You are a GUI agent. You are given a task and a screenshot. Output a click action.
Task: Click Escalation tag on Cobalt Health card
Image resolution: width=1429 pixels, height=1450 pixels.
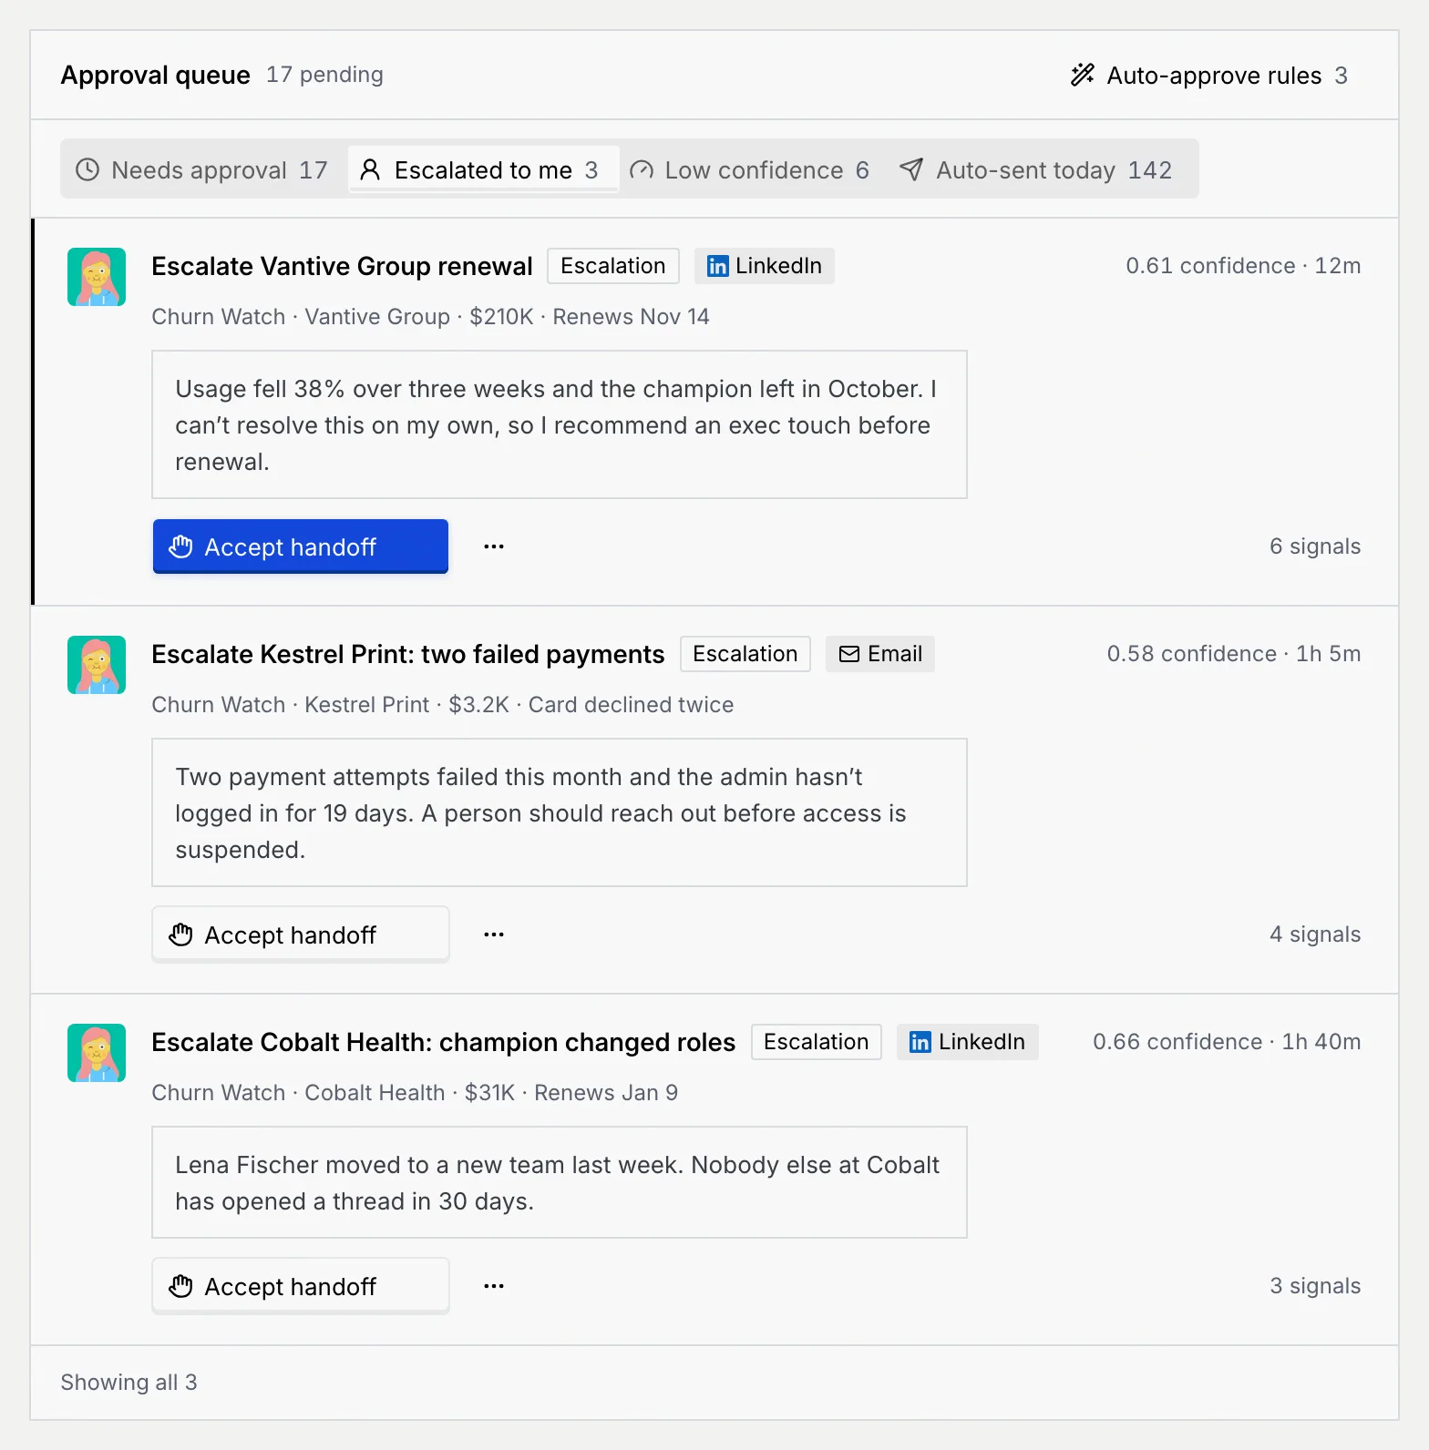pyautogui.click(x=817, y=1042)
